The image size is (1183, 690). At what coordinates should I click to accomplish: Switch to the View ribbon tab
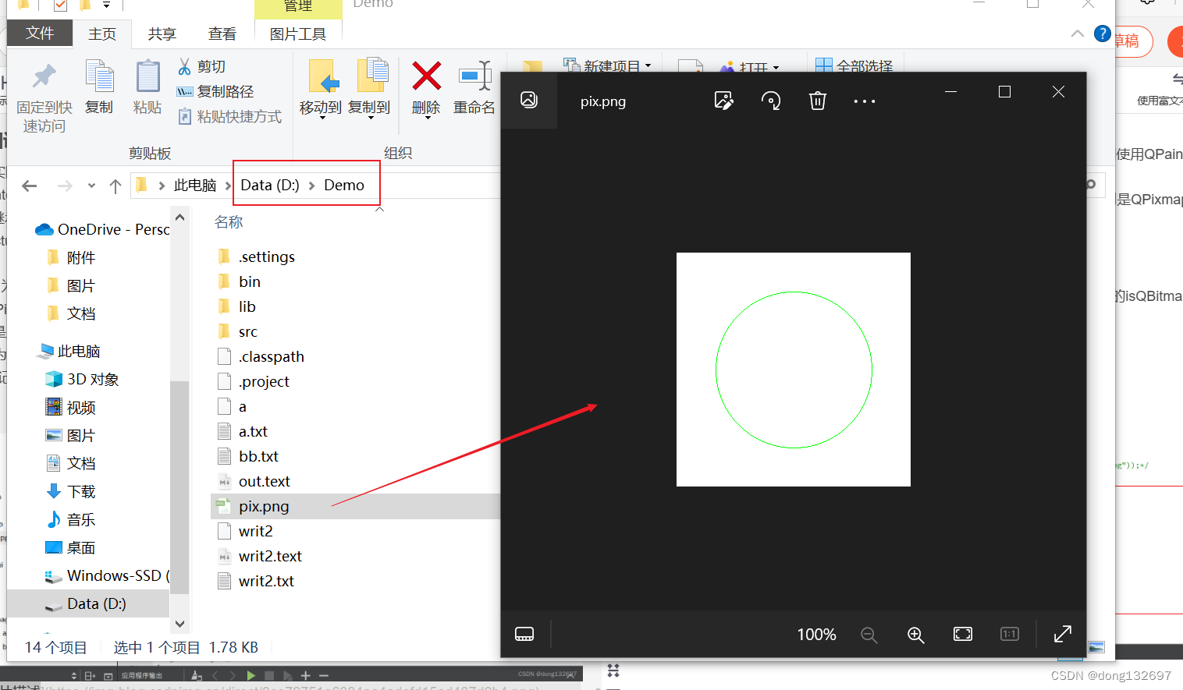(x=222, y=34)
